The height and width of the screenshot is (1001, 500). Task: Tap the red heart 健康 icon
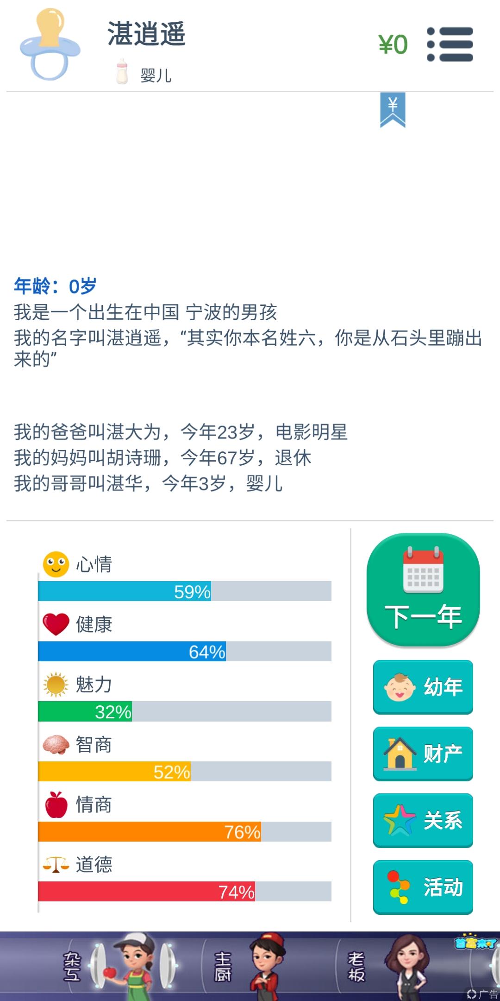point(56,624)
